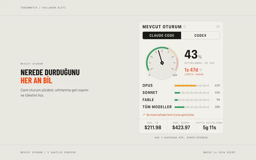The image size is (256, 160).
Task: Click 'NEREDE DURDUĞUNU' headline
Action: (x=50, y=72)
